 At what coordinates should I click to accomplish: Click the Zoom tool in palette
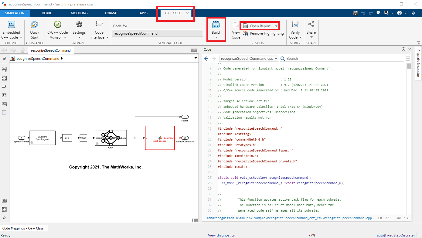[4, 70]
